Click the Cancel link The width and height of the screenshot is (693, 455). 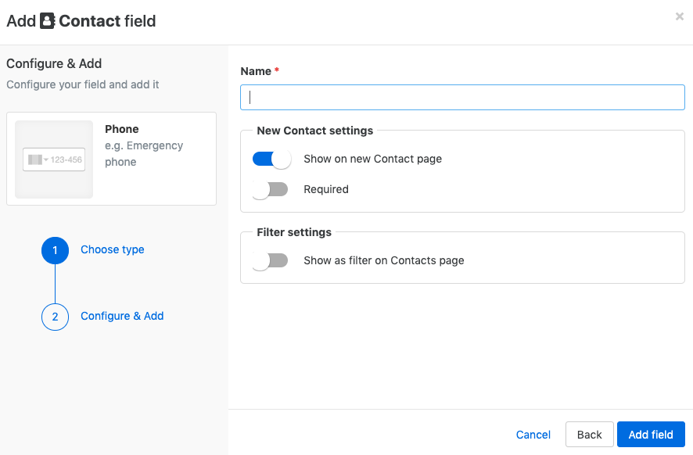(533, 435)
